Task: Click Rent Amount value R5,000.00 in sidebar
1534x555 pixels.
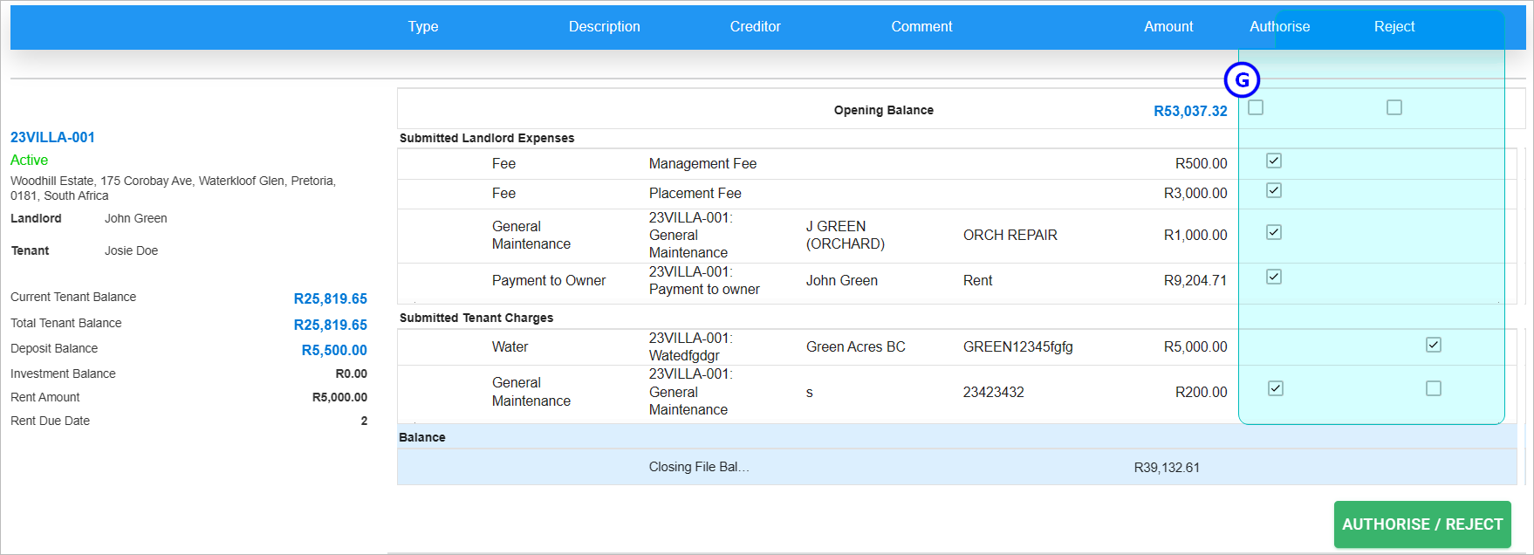Action: [339, 397]
